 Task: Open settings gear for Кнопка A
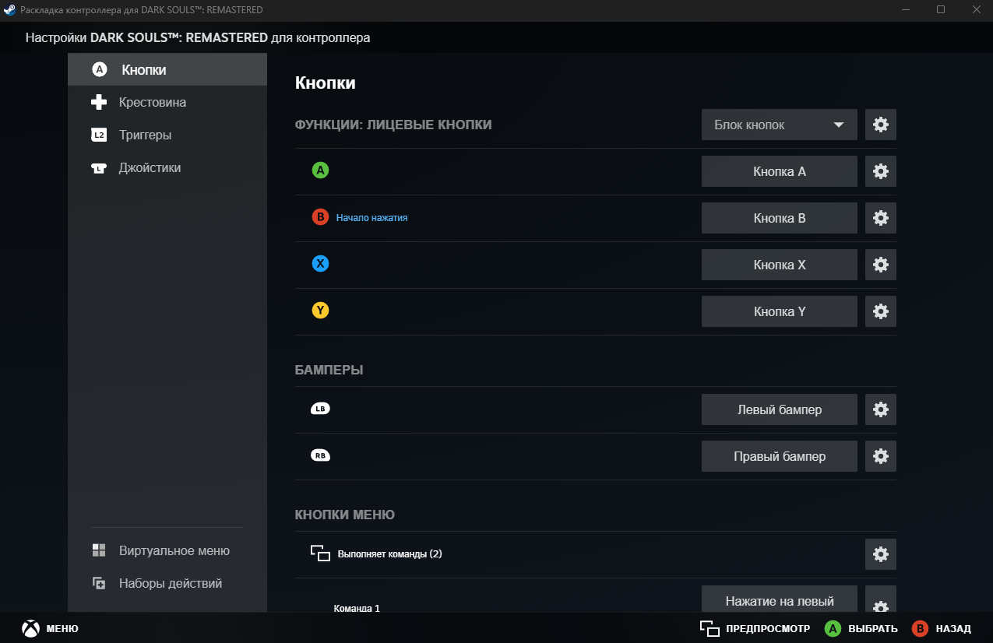pos(881,171)
